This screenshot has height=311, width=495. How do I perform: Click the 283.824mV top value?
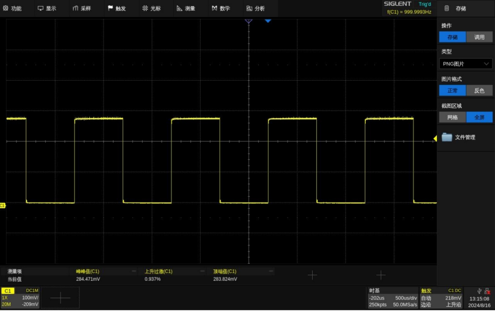point(225,279)
